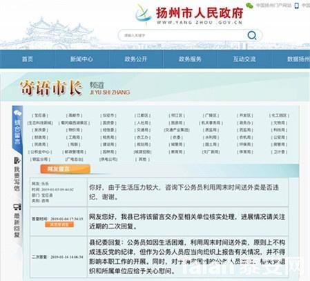Click the 公安局 department link
Image resolution: width=310 pixels, height=281 pixels.
pyautogui.click(x=279, y=137)
